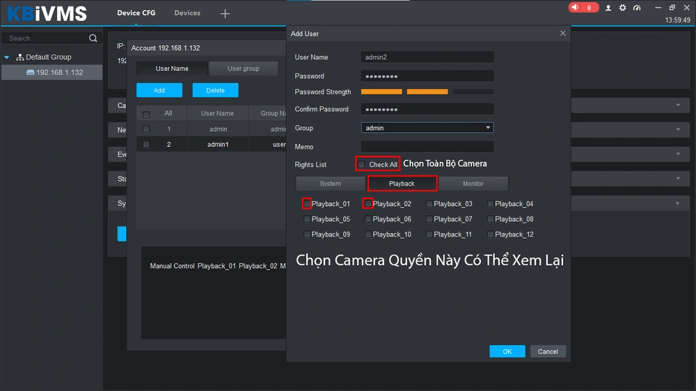Expand the third collapsed section arrow on right
Image resolution: width=696 pixels, height=391 pixels.
(x=678, y=154)
